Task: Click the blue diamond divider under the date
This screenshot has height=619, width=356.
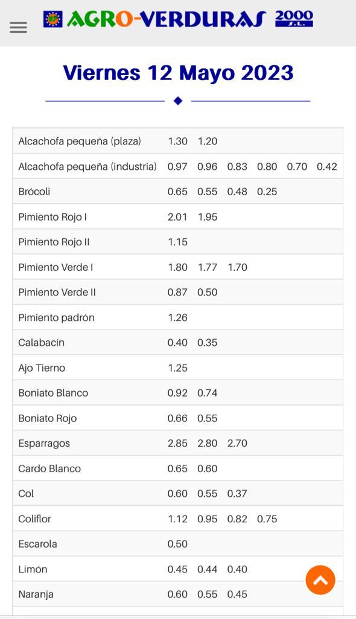Action: tap(178, 101)
